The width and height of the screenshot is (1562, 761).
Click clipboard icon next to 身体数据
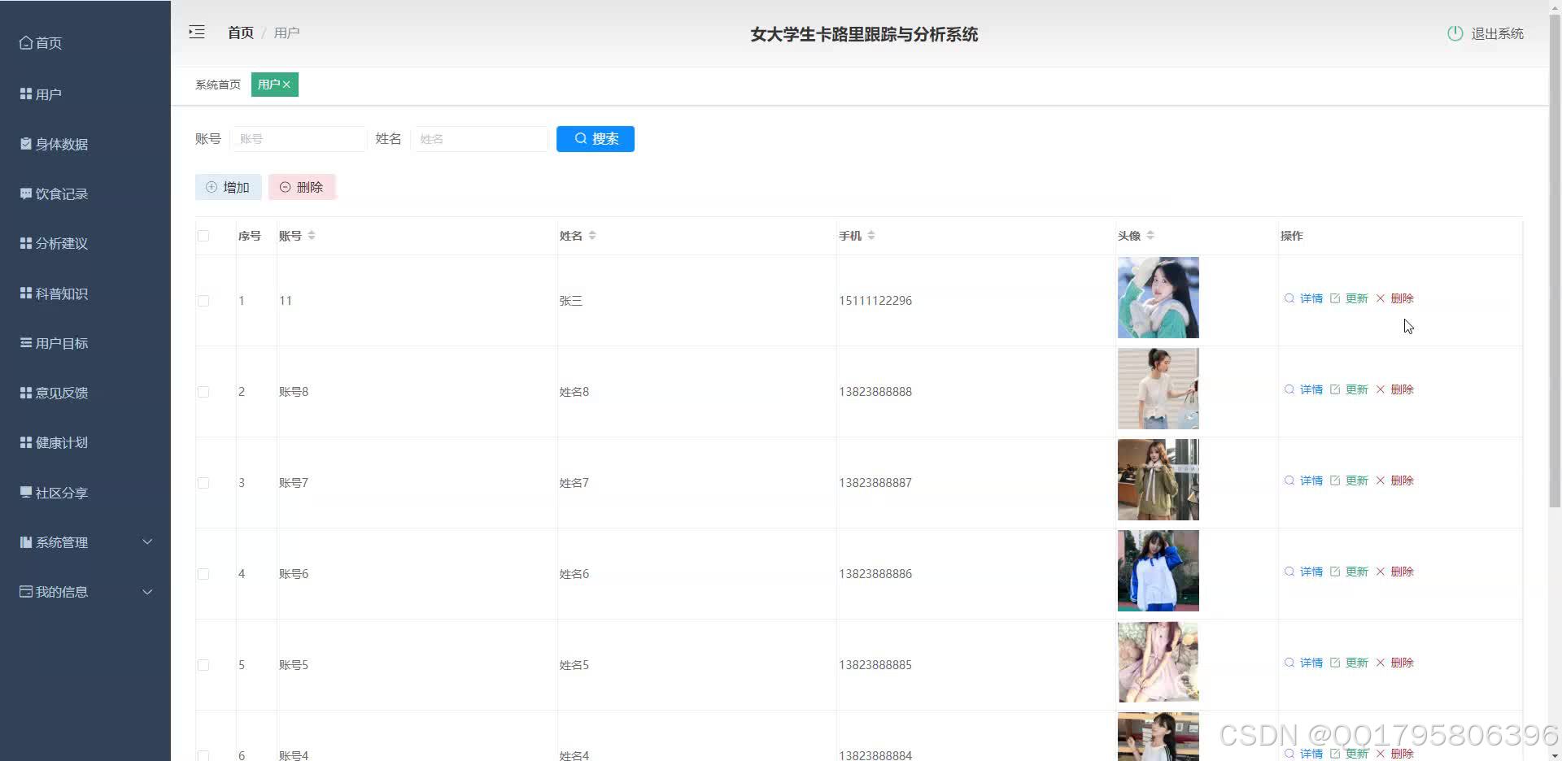(26, 144)
